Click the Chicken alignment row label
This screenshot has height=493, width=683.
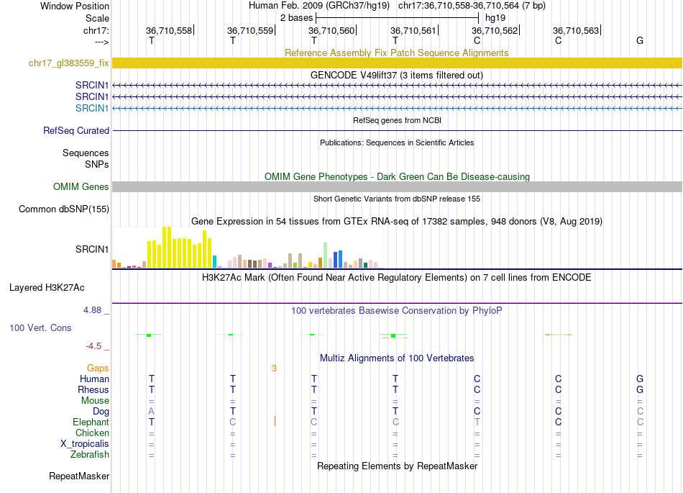(92, 433)
